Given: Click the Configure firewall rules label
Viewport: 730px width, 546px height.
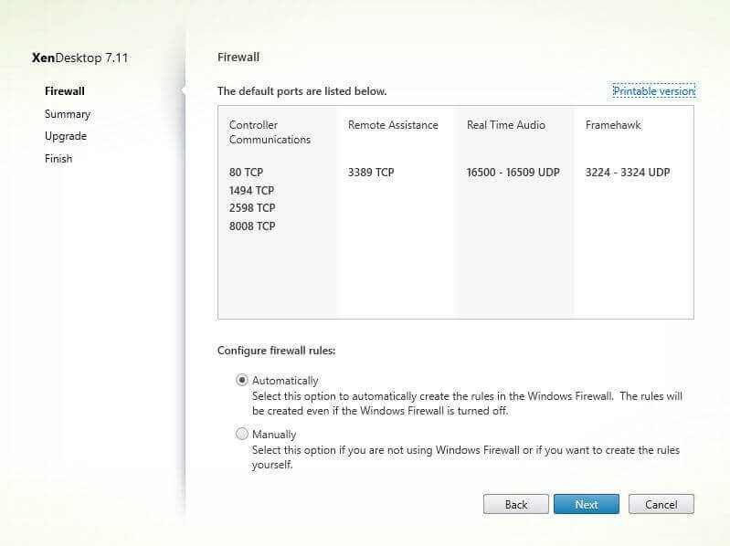Looking at the screenshot, I should pos(276,351).
